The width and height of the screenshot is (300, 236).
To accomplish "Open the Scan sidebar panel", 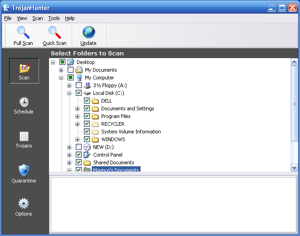I will [24, 71].
